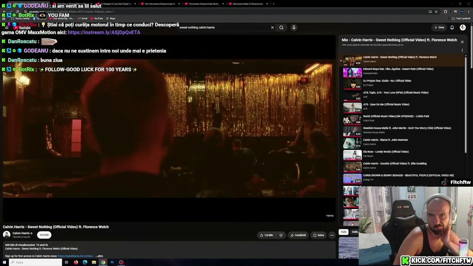Screen dimensions: 473x266
Task: Click the 'Crea' create button
Action: point(439,27)
